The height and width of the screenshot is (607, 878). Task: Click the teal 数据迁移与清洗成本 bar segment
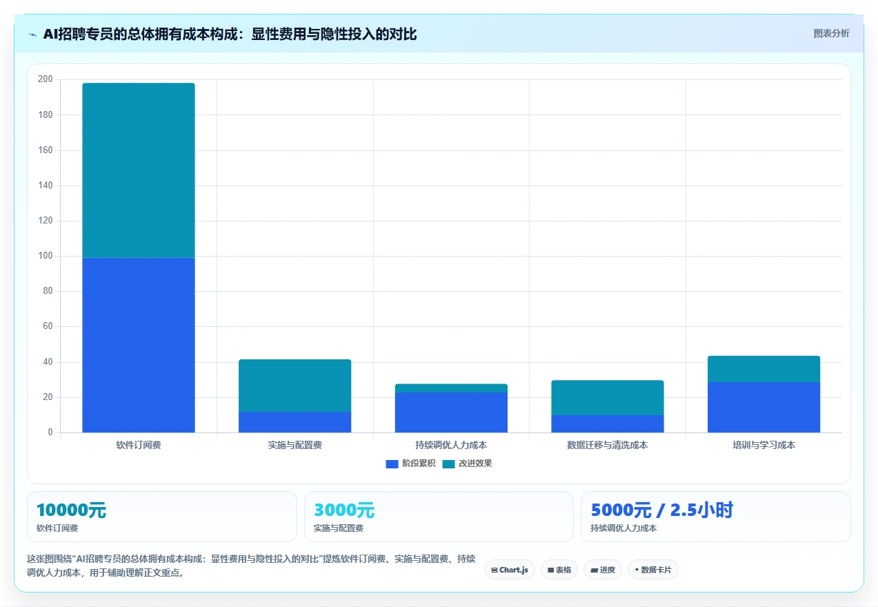(x=608, y=398)
